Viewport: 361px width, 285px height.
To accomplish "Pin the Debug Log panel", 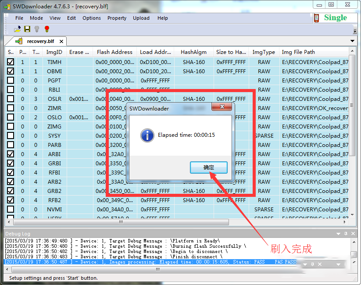I will pos(346,233).
